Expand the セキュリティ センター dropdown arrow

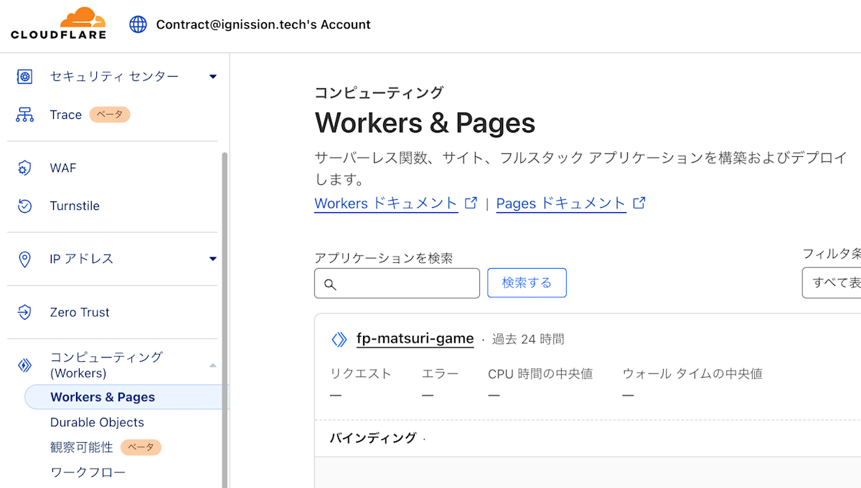[x=212, y=77]
